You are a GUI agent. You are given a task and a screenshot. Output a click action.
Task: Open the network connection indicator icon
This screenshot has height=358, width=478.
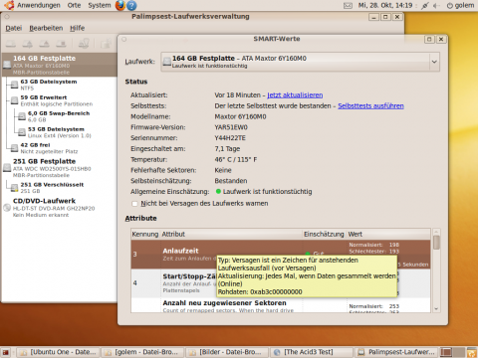click(425, 6)
